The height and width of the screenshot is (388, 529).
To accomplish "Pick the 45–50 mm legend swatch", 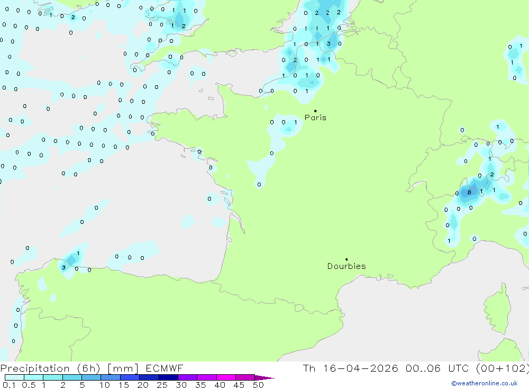I will click(245, 377).
